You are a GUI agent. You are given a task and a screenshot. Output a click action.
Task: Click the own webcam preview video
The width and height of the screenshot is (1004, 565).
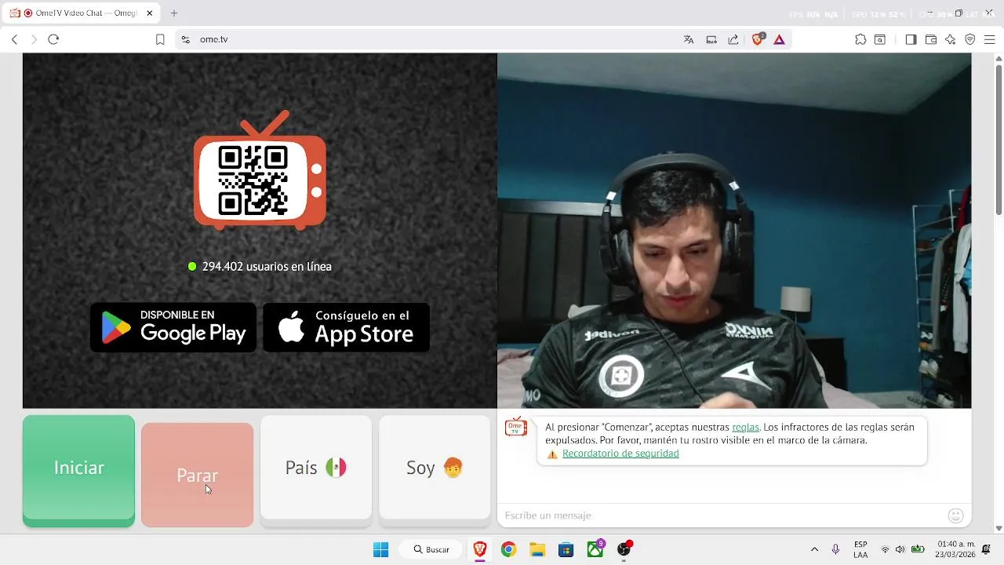[734, 231]
